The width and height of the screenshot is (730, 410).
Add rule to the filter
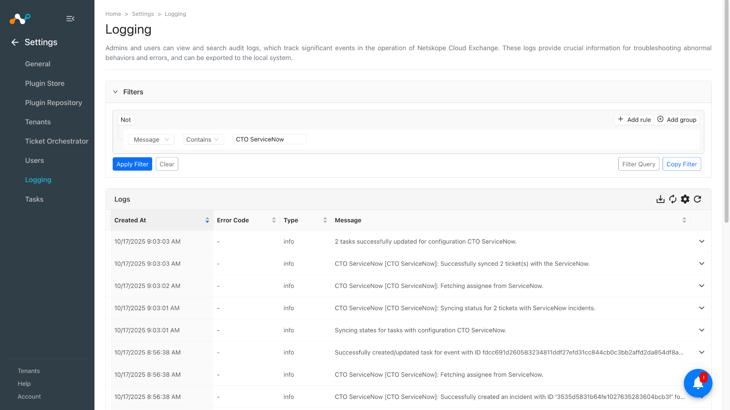click(634, 120)
